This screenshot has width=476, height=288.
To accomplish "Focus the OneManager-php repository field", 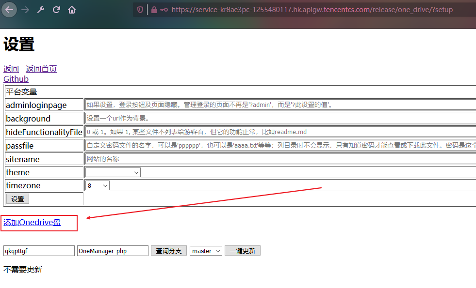I will [113, 251].
